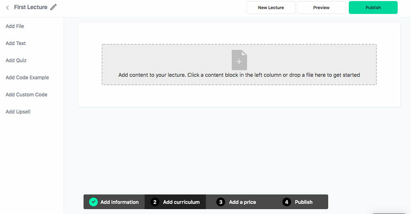The width and height of the screenshot is (411, 214).
Task: Click step number 2 circle icon
Action: point(155,202)
